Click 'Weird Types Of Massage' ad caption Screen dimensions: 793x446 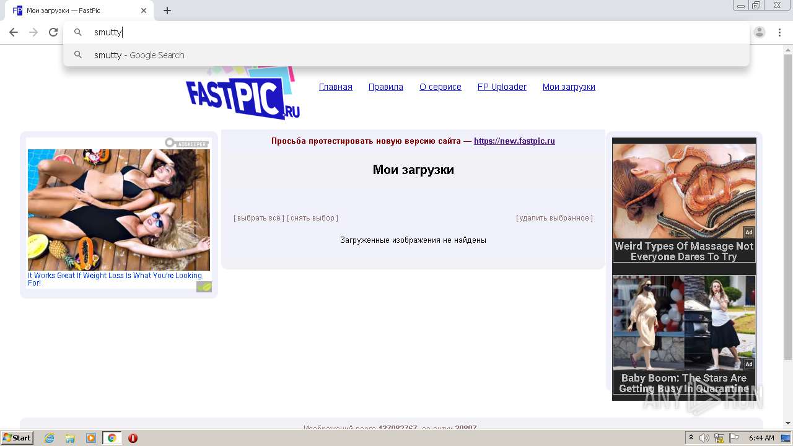point(684,251)
